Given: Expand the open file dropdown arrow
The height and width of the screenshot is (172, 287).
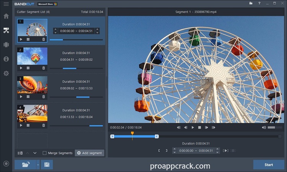Looking at the screenshot, I should coord(38,165).
